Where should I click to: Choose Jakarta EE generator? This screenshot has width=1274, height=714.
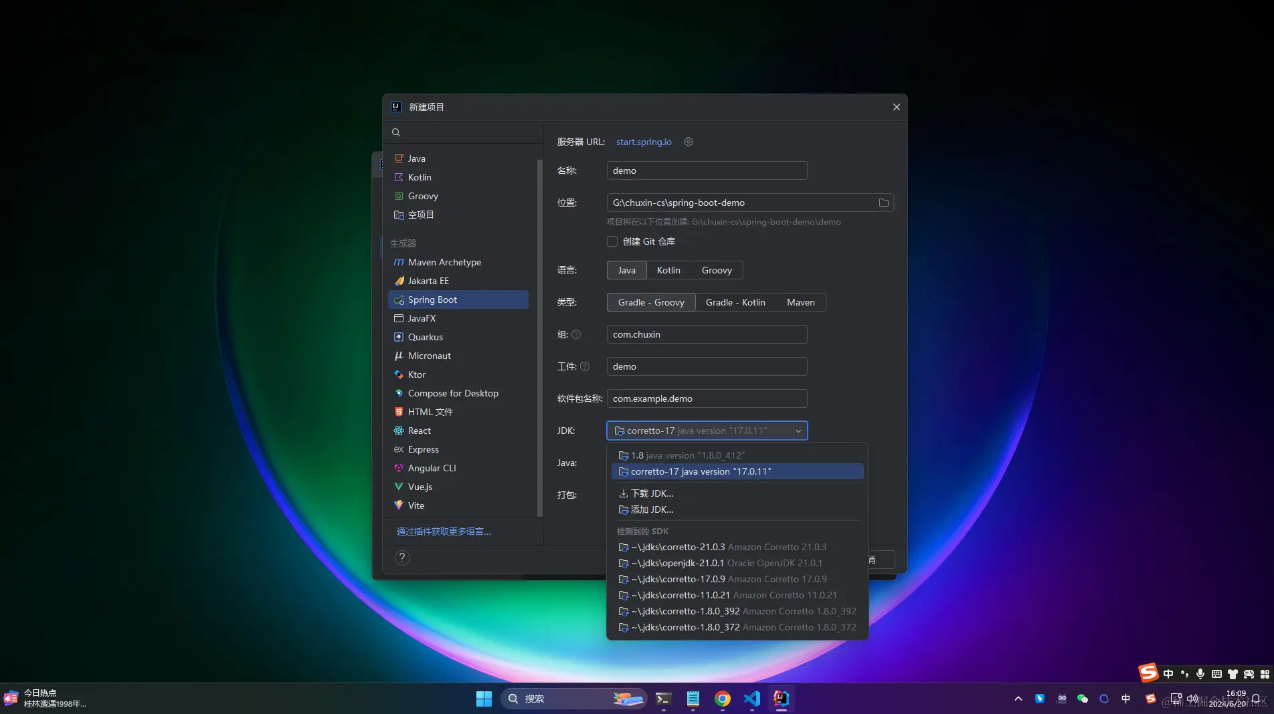coord(458,281)
